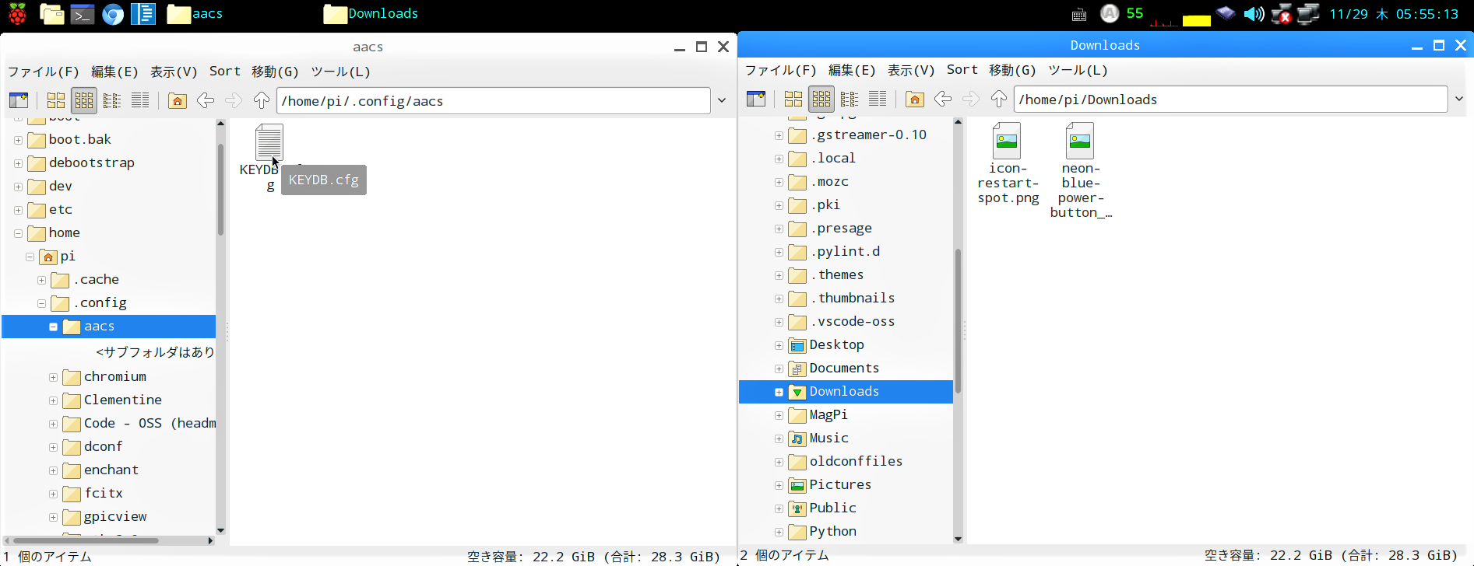This screenshot has height=566, width=1474.
Task: Launch terminal from the taskbar
Action: click(x=82, y=14)
